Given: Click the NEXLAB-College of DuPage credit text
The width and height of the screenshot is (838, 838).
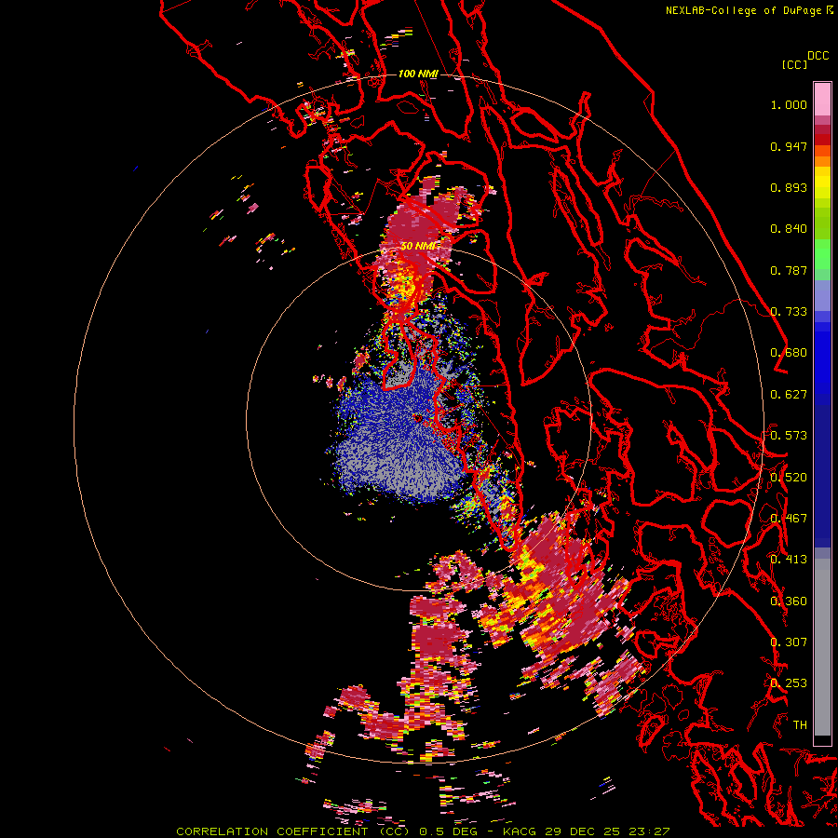Looking at the screenshot, I should [x=749, y=10].
